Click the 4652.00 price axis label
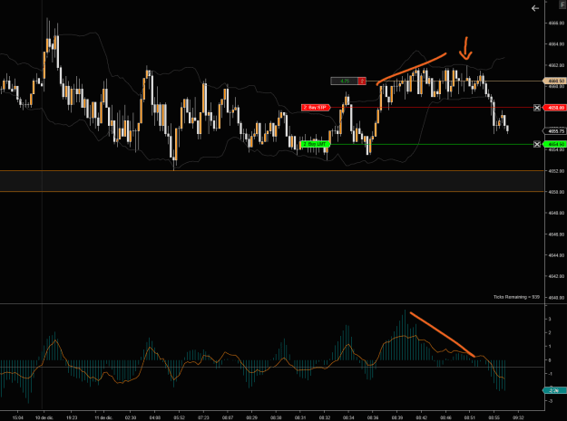The height and width of the screenshot is (421, 567). click(x=556, y=171)
